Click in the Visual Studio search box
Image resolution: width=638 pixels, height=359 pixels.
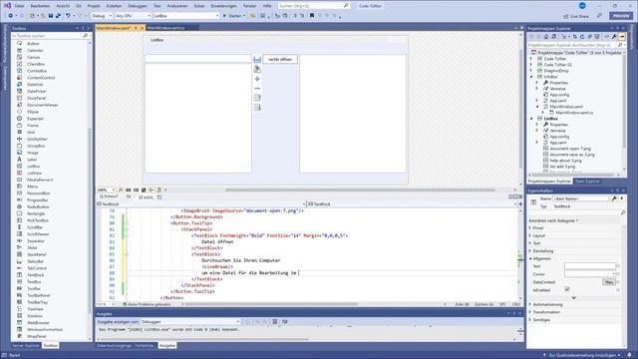click(313, 6)
